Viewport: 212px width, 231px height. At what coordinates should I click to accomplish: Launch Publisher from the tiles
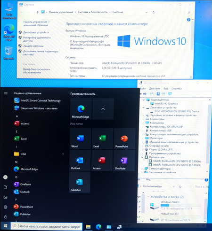pos(80,182)
